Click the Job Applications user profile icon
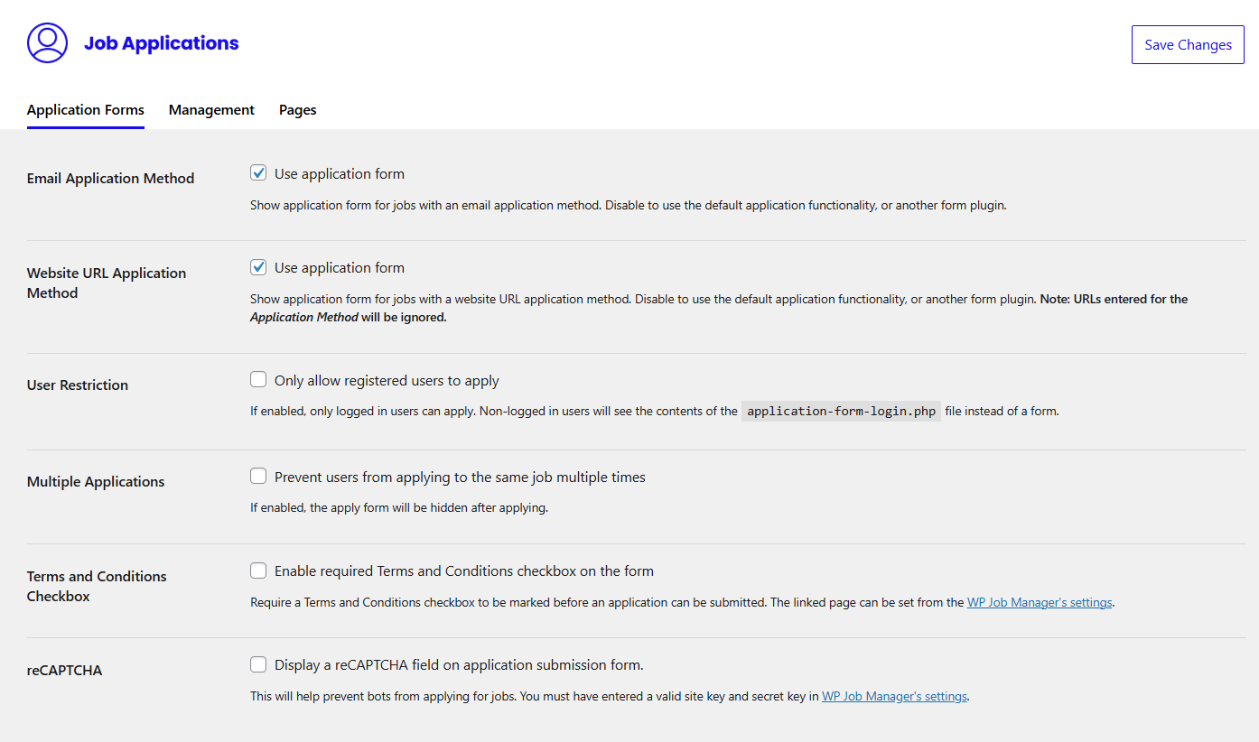The width and height of the screenshot is (1259, 742). point(47,43)
